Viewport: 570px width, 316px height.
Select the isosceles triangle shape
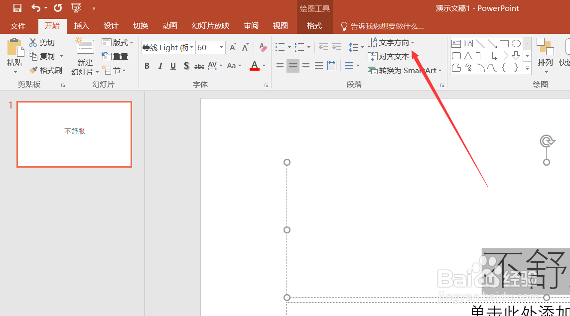tap(468, 56)
